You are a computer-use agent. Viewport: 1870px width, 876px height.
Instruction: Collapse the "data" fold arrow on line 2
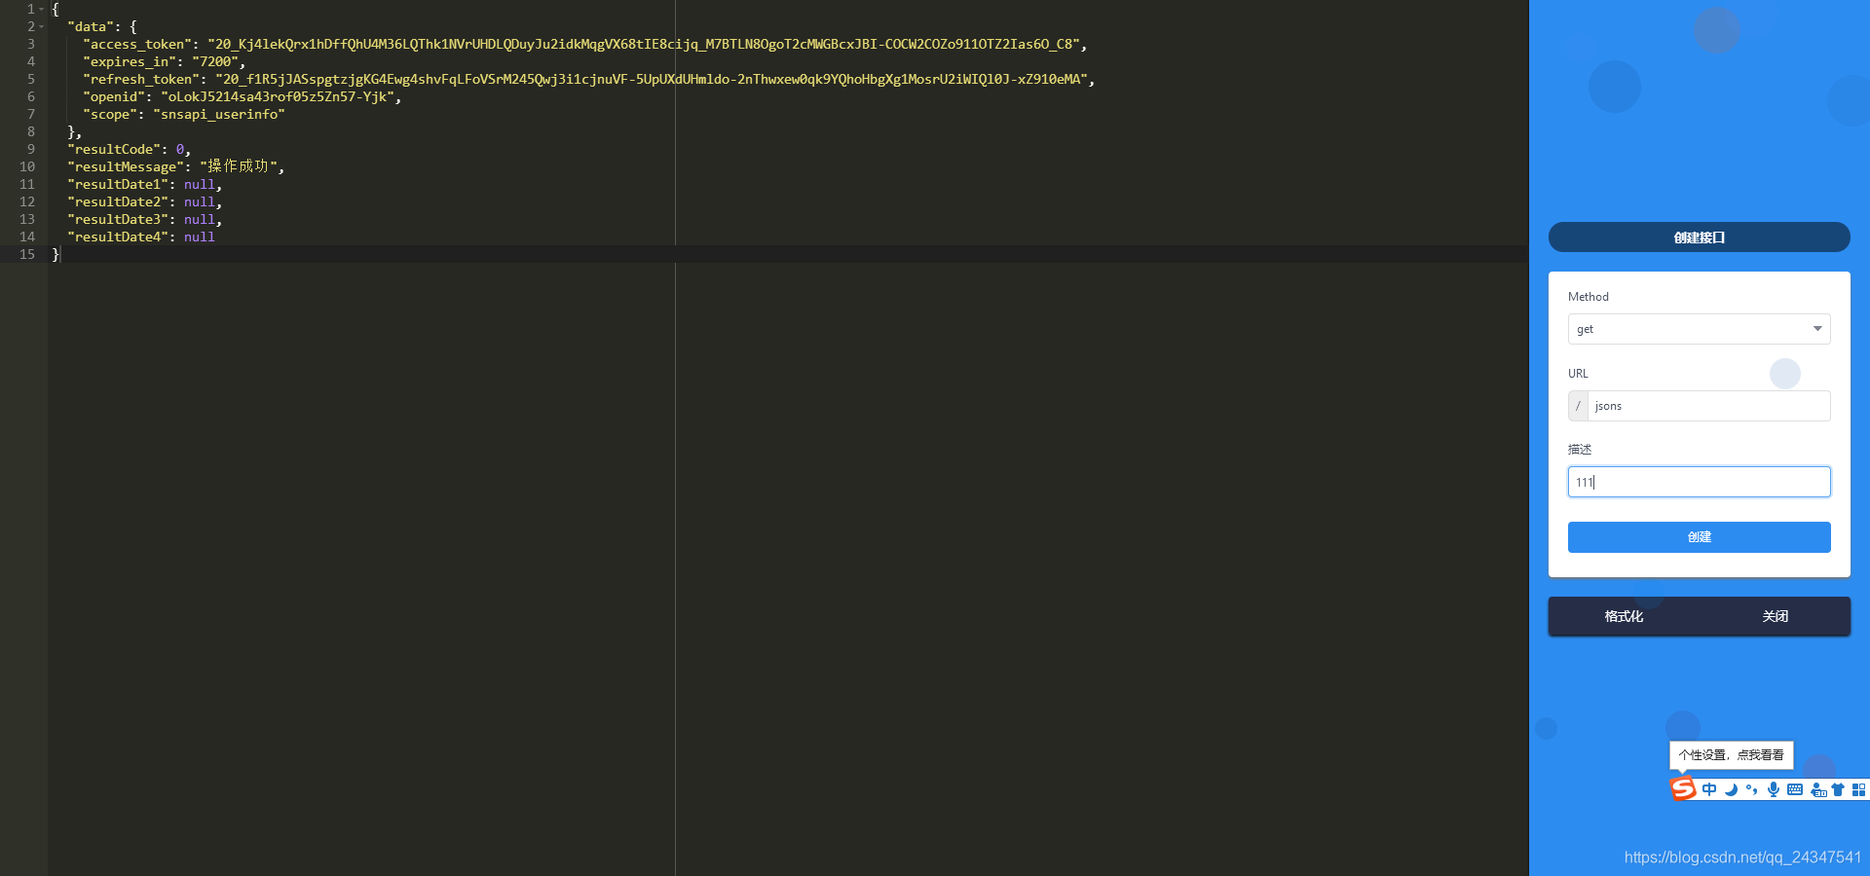coord(42,27)
